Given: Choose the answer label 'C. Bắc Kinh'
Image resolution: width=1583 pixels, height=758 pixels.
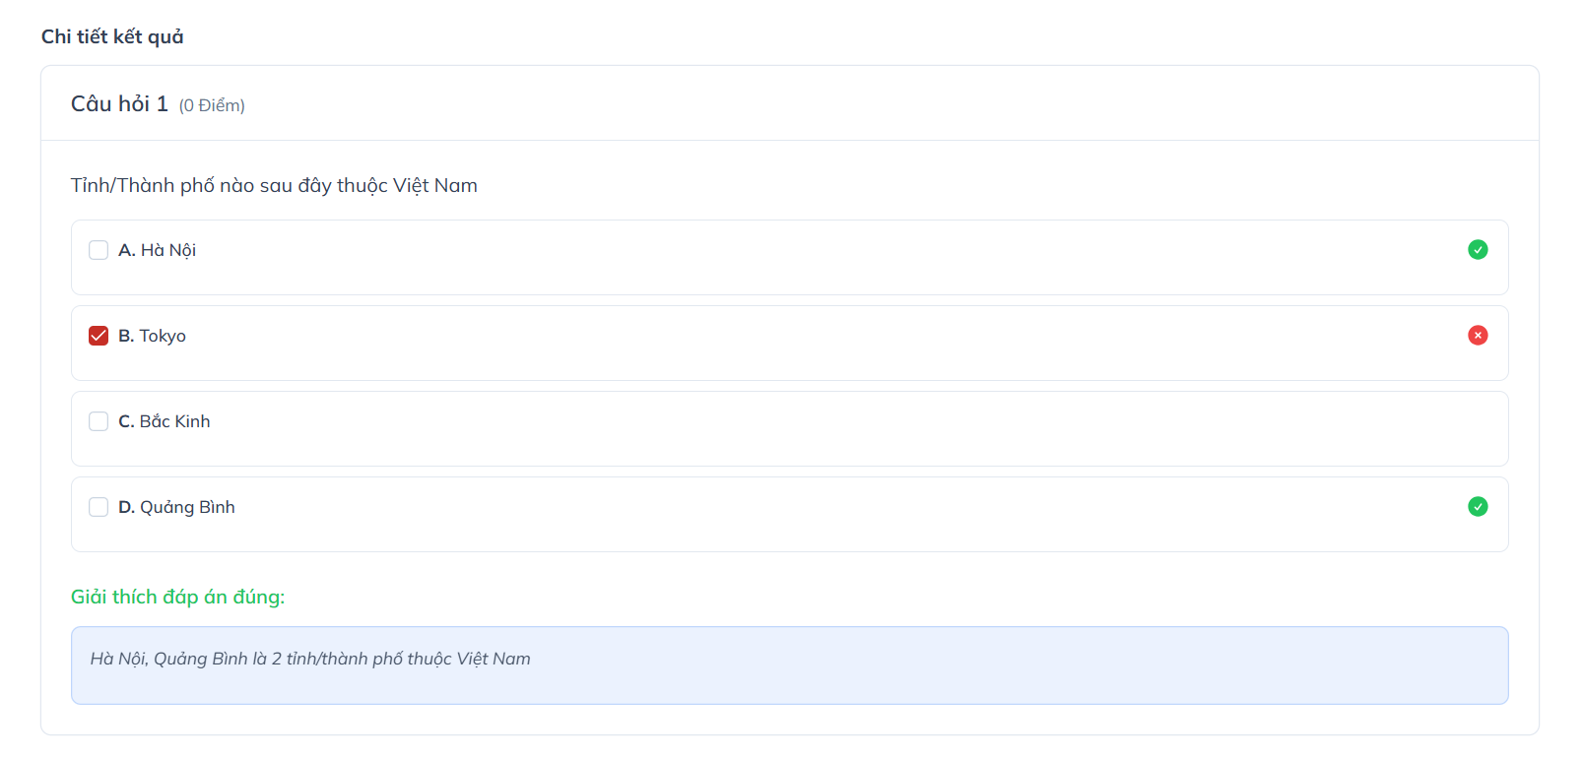Looking at the screenshot, I should (x=165, y=421).
